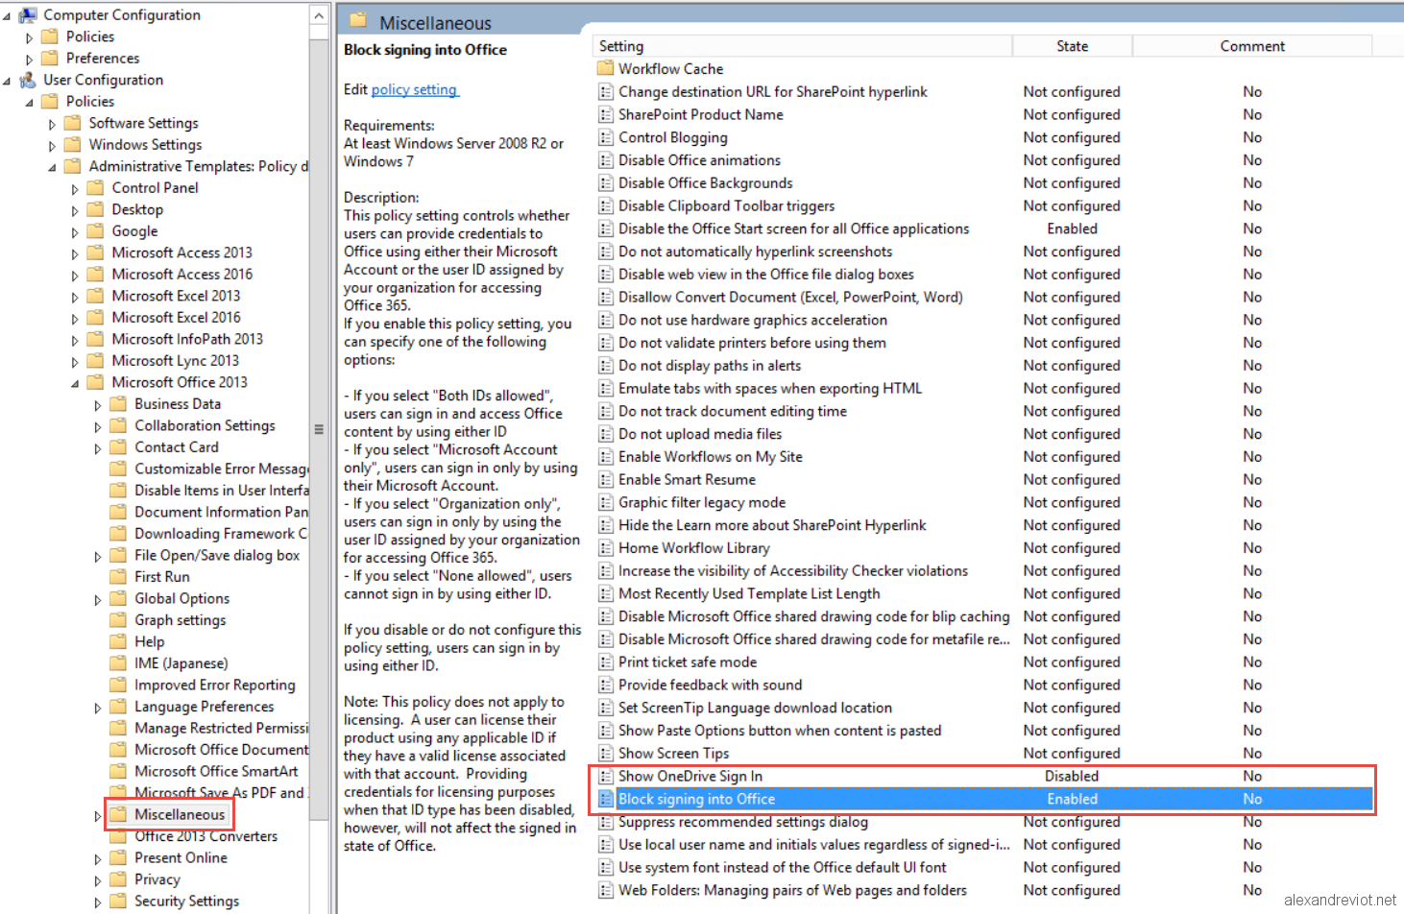Screen dimensions: 1404x914
Task: Click the policy icon beside Do not upload media files
Action: [605, 434]
